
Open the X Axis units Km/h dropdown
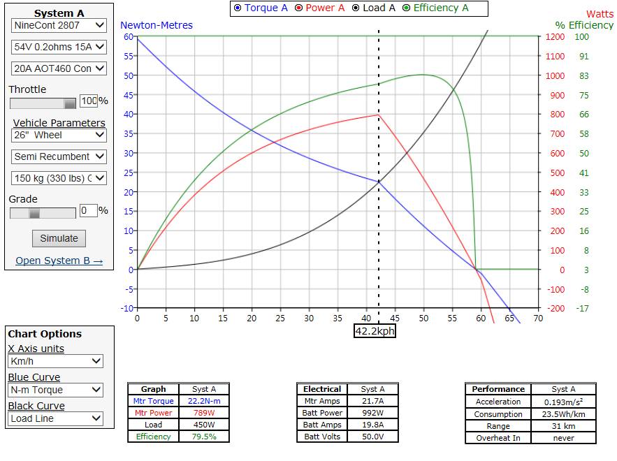55,361
